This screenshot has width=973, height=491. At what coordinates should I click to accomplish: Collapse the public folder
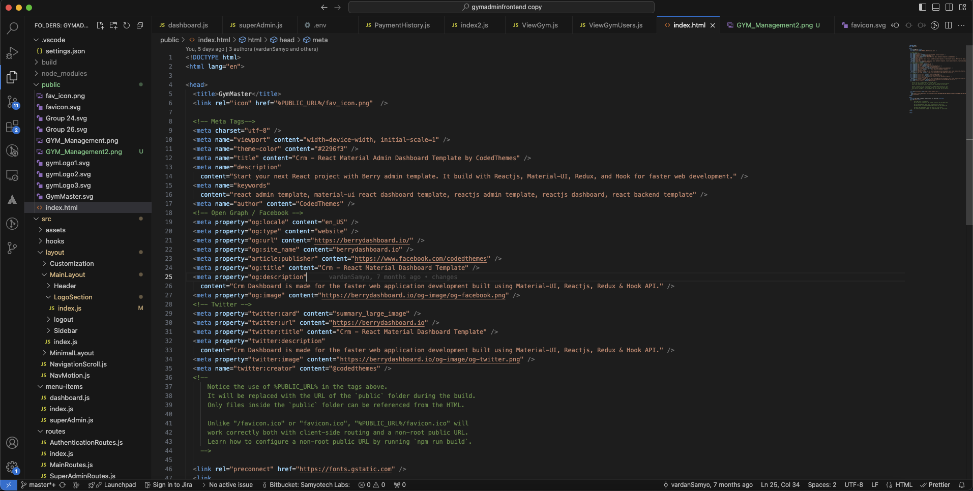click(51, 84)
